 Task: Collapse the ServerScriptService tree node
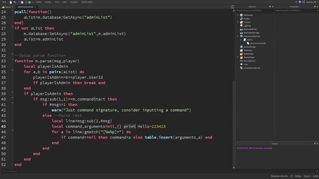tap(238, 36)
